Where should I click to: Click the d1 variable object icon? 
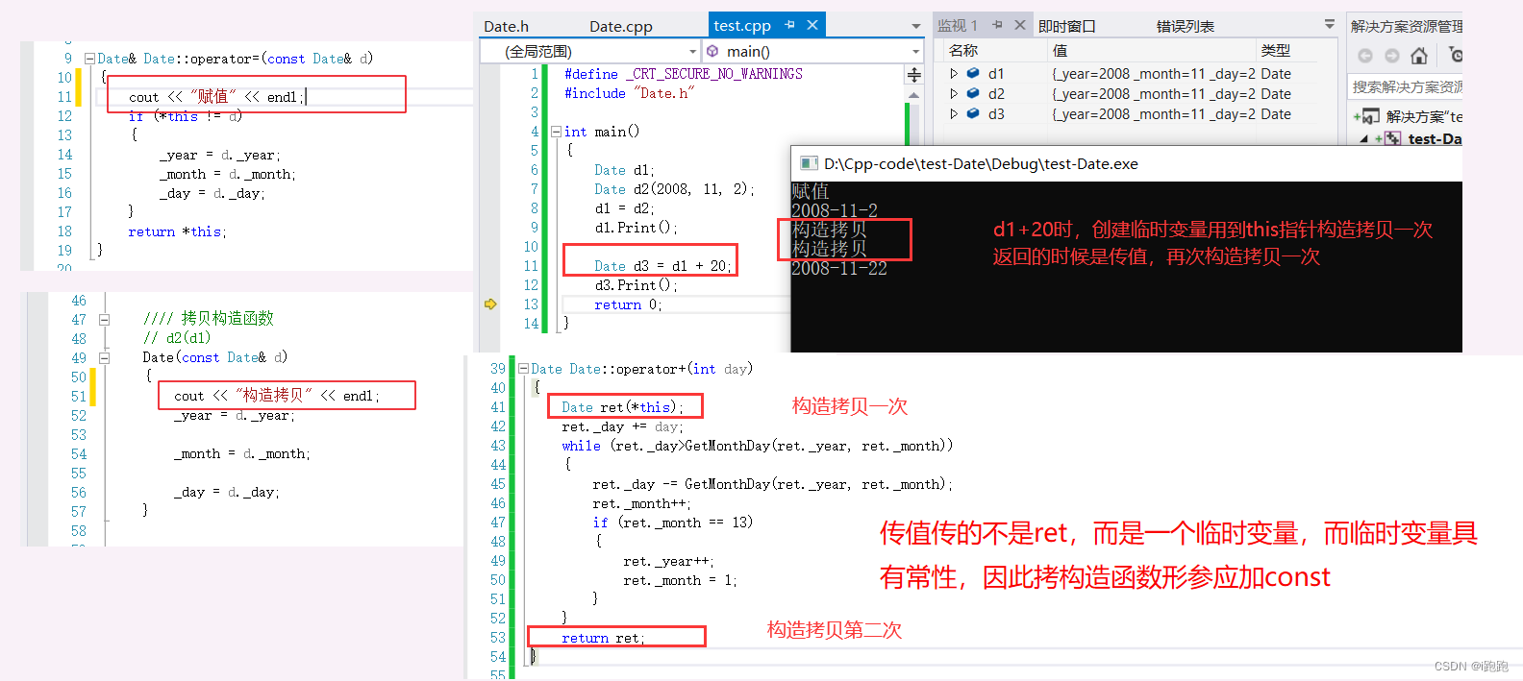(x=973, y=74)
